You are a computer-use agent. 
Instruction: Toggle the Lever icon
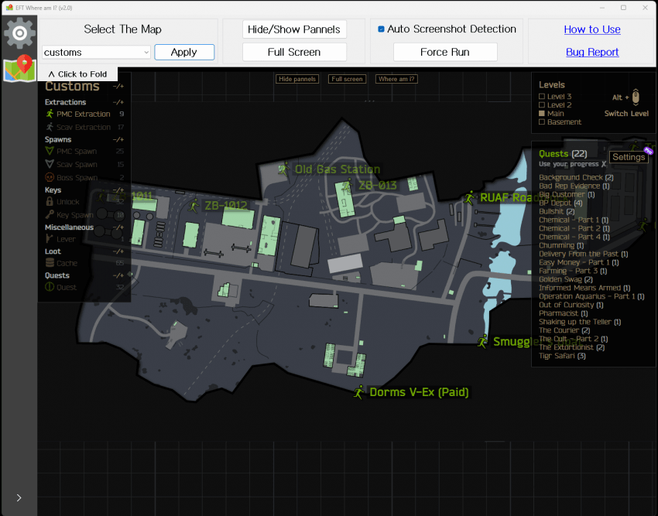[50, 239]
